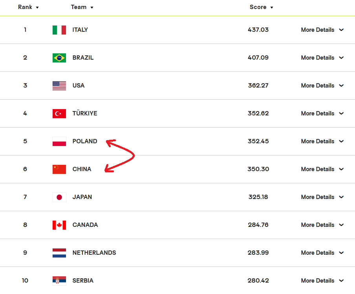Expand More Details for Brazil

pos(322,57)
